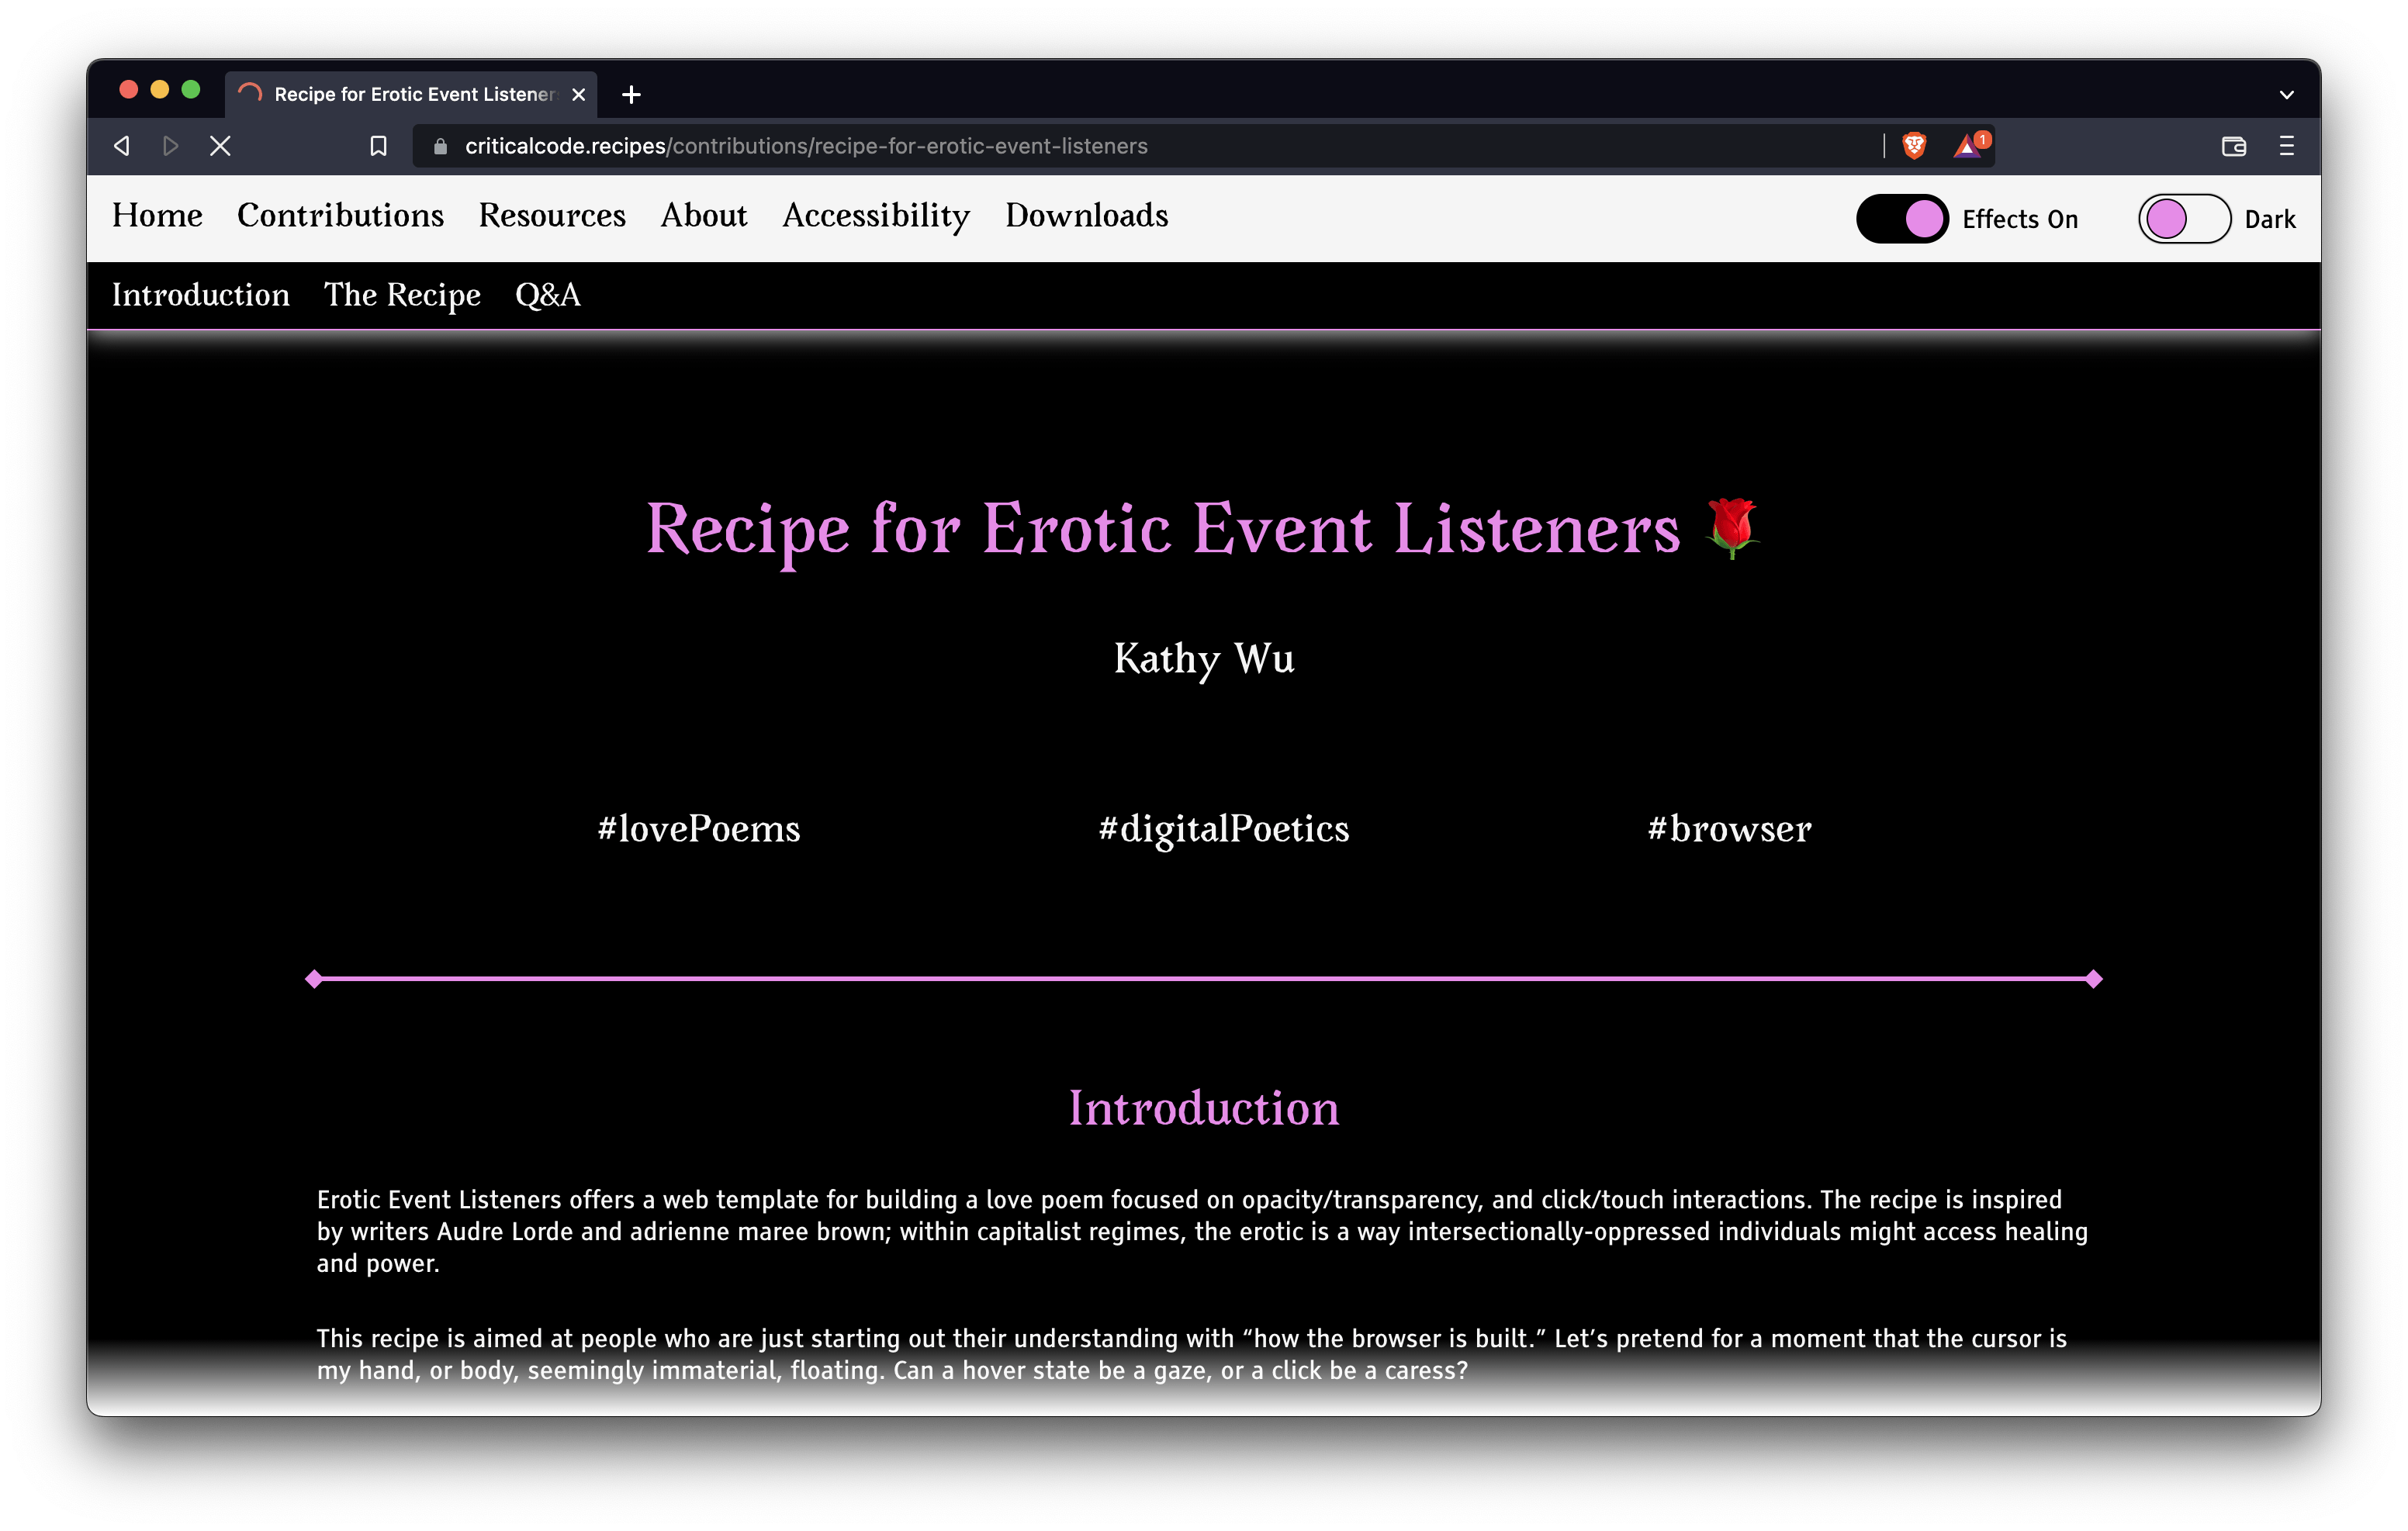Click the green macOS fullscreen button
Screen dimensions: 2408x1531
190,90
